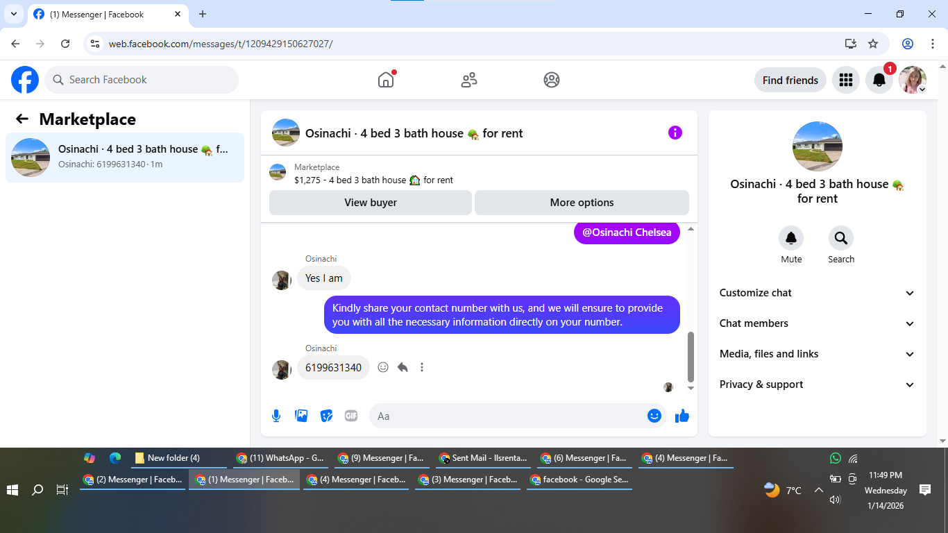
Task: Show hidden system tray icons
Action: pyautogui.click(x=818, y=490)
